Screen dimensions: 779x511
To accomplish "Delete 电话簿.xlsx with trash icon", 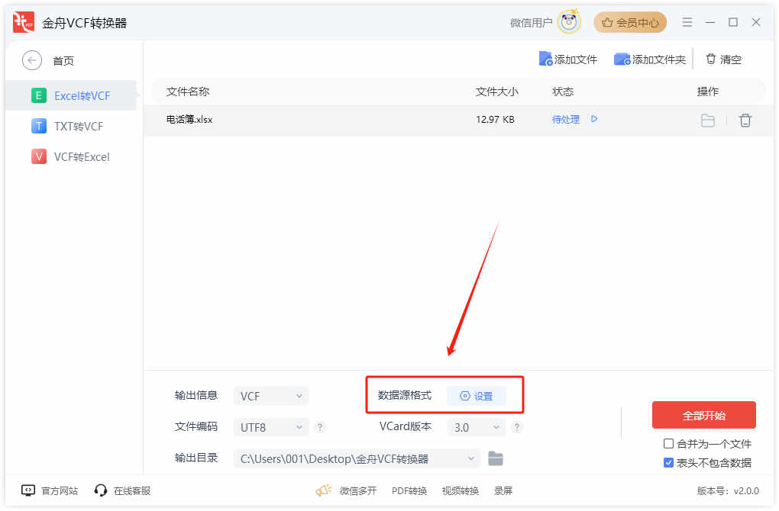I will point(745,120).
